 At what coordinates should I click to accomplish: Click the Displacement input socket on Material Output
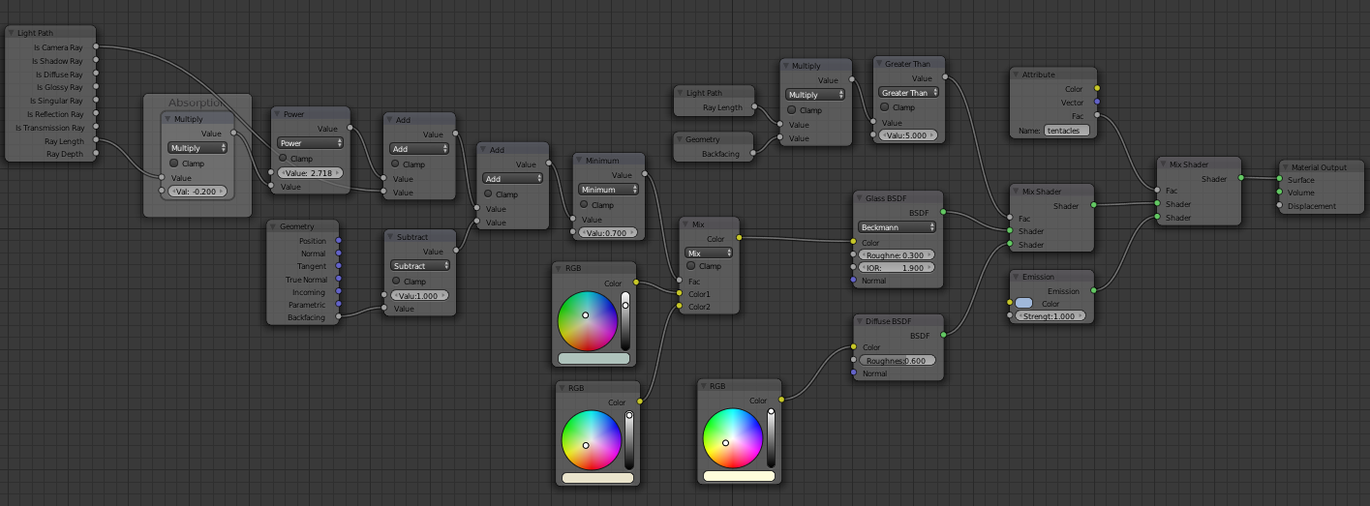pyautogui.click(x=1279, y=206)
